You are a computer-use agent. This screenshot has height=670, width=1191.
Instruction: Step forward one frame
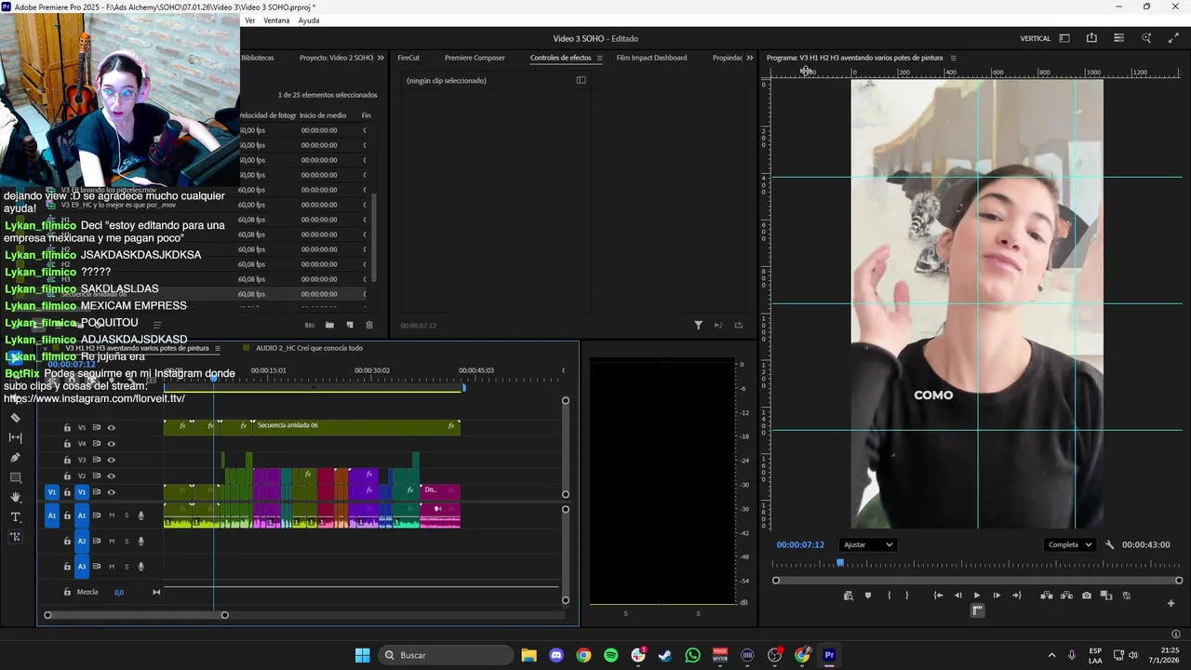tap(997, 596)
